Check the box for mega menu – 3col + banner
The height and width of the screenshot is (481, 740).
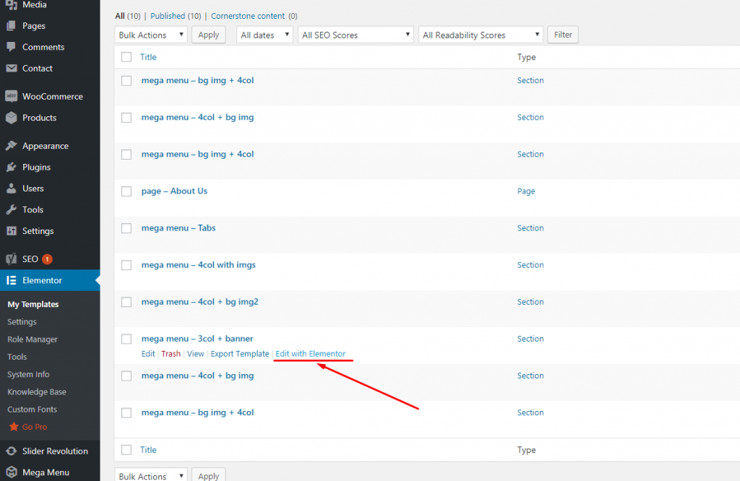tap(126, 339)
